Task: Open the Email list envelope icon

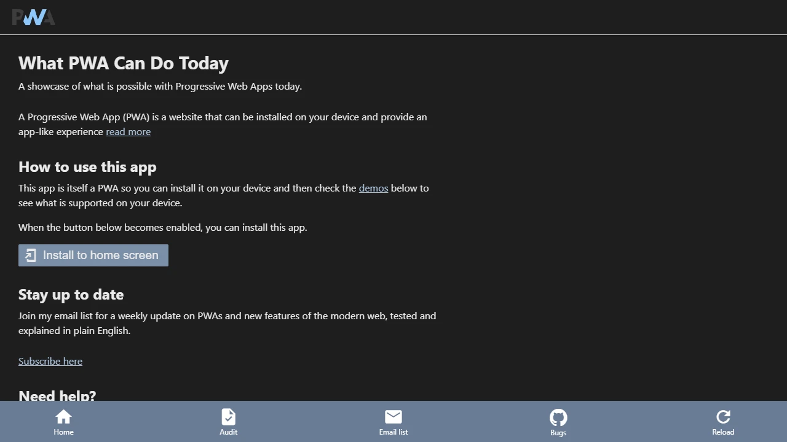Action: [x=393, y=416]
